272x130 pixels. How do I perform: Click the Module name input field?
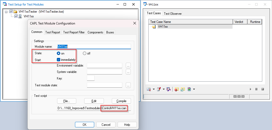(94, 47)
